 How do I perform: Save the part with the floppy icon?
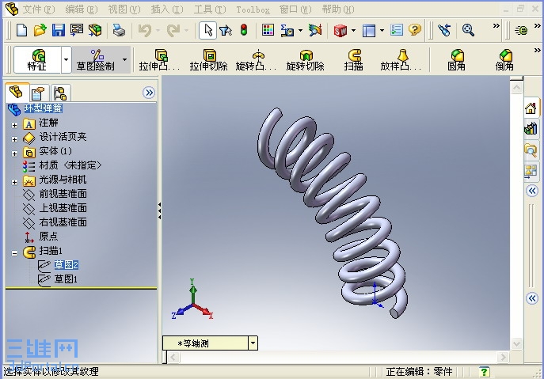pyautogui.click(x=59, y=30)
